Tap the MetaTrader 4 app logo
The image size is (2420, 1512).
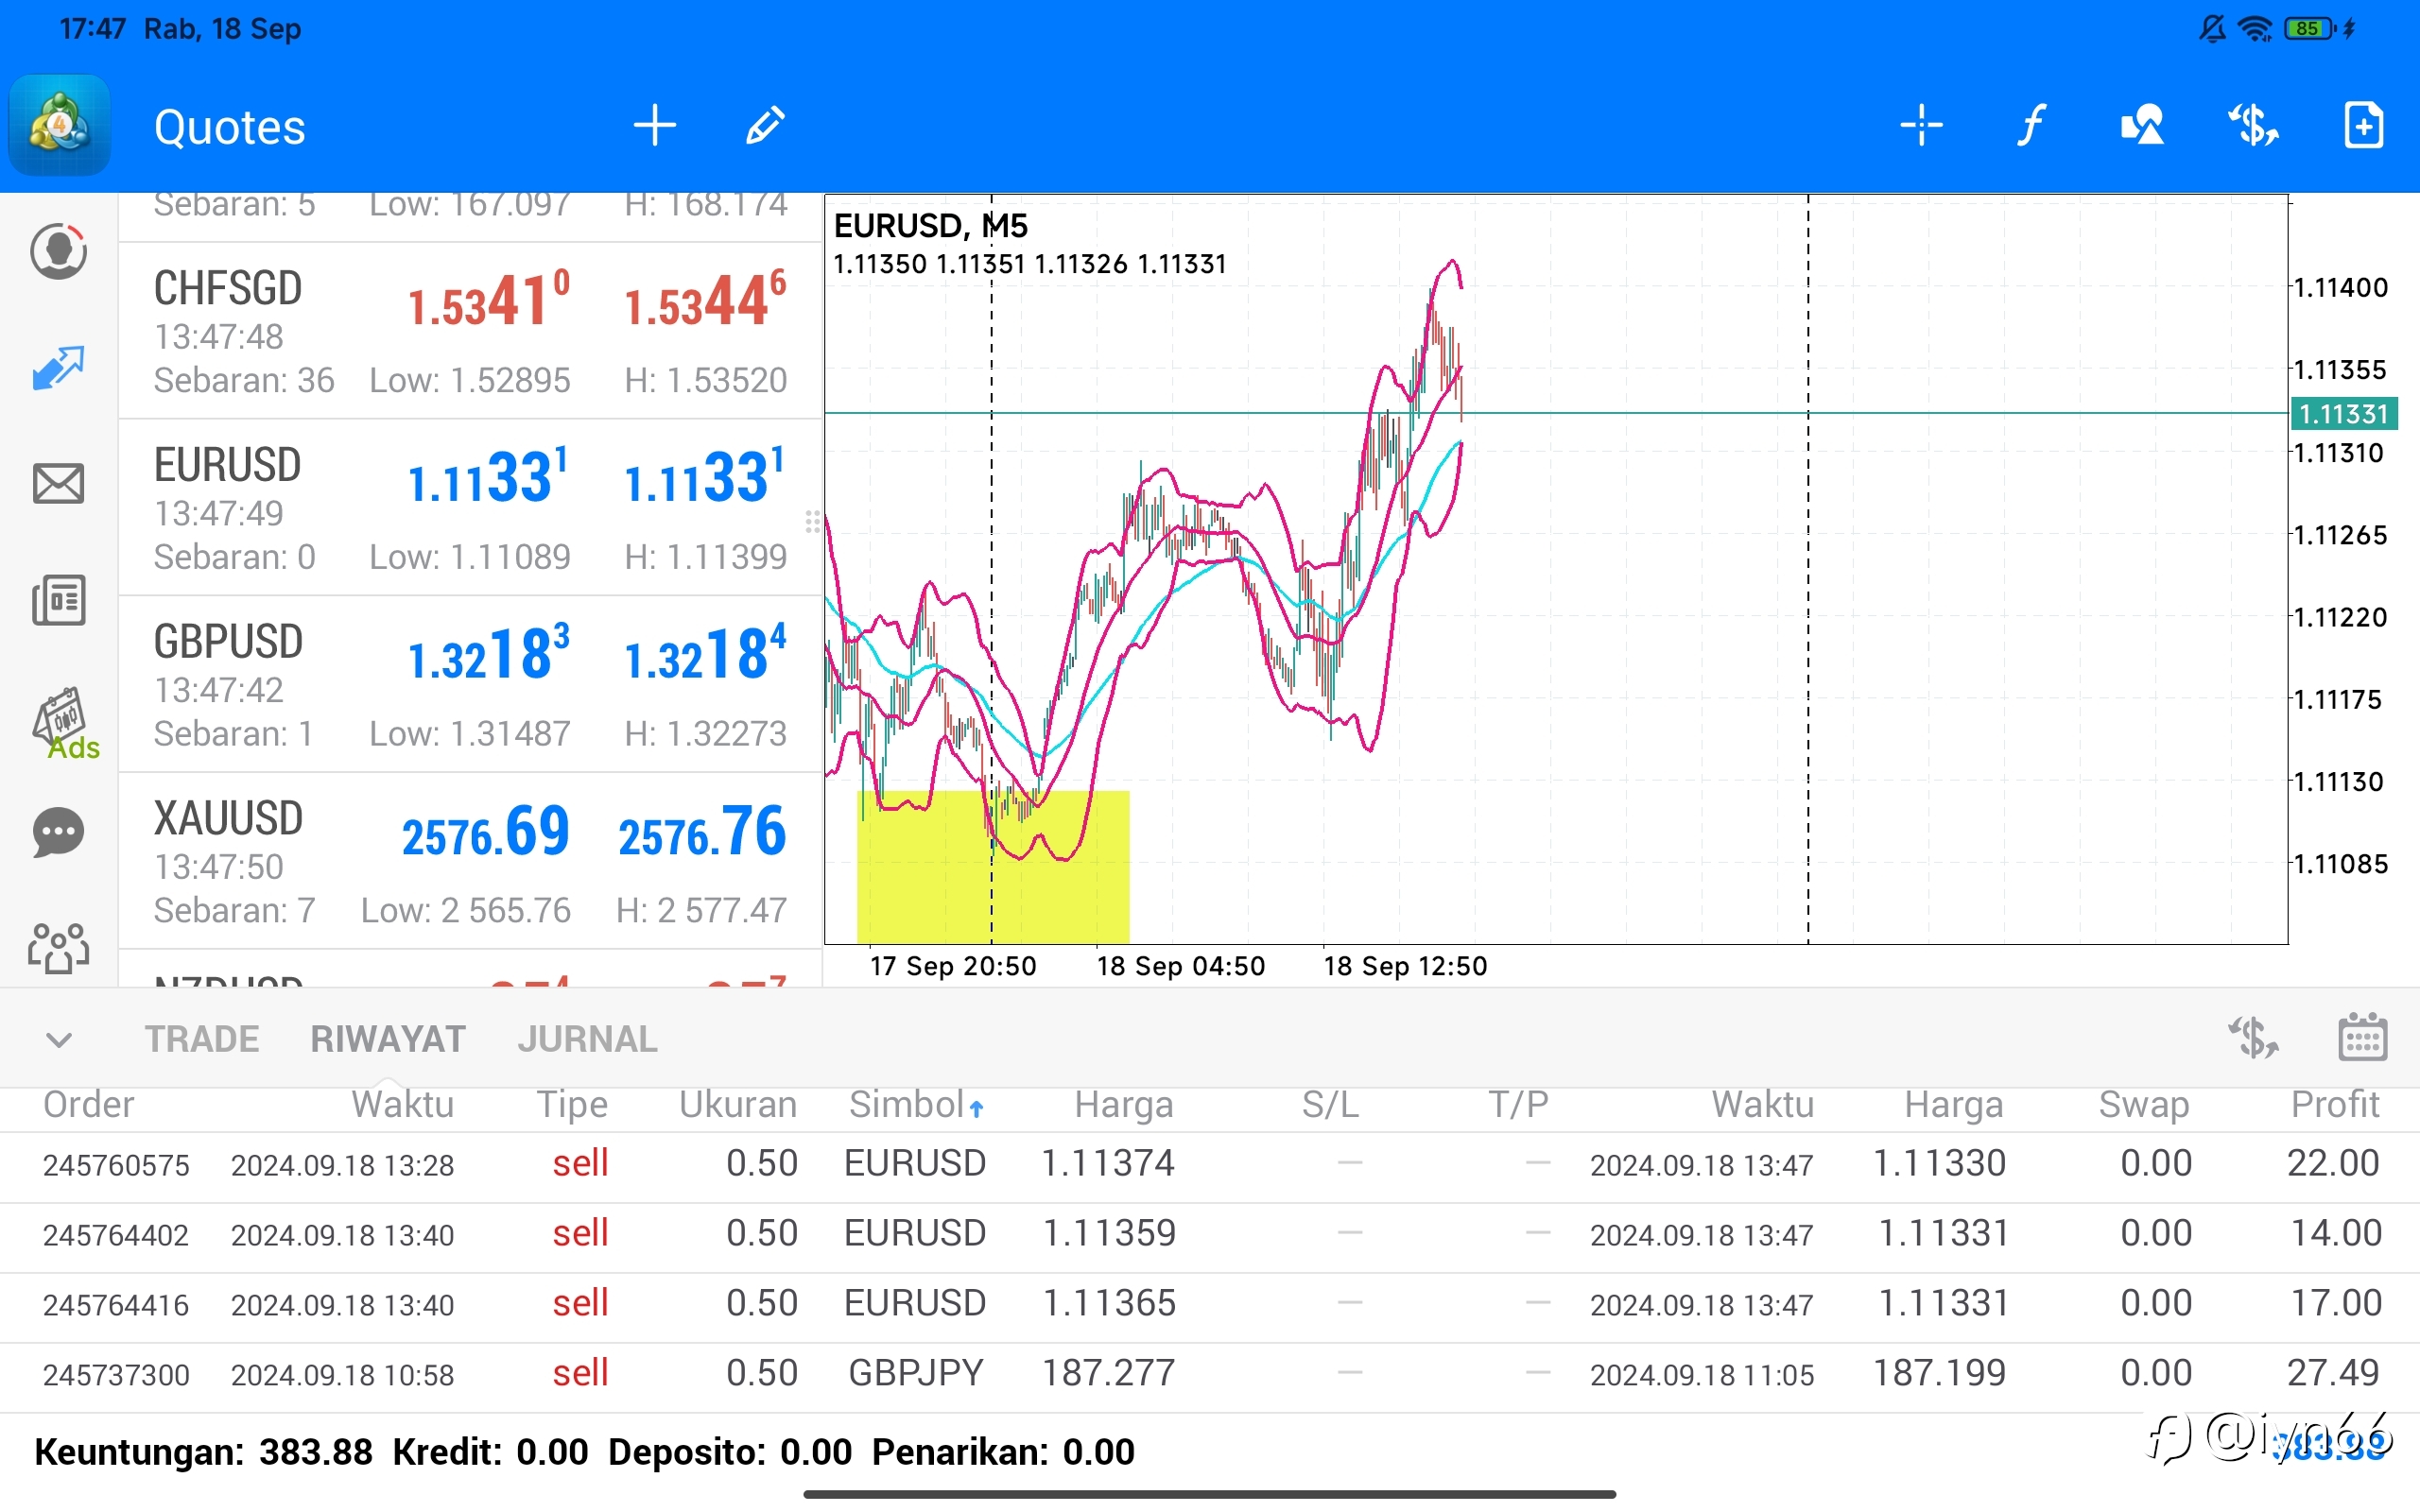[60, 125]
